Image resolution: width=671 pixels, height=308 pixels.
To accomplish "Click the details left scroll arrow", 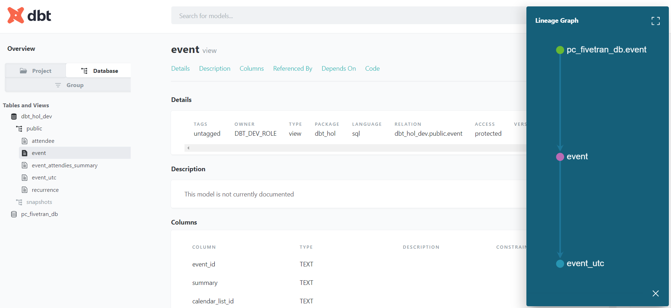I will coord(188,148).
